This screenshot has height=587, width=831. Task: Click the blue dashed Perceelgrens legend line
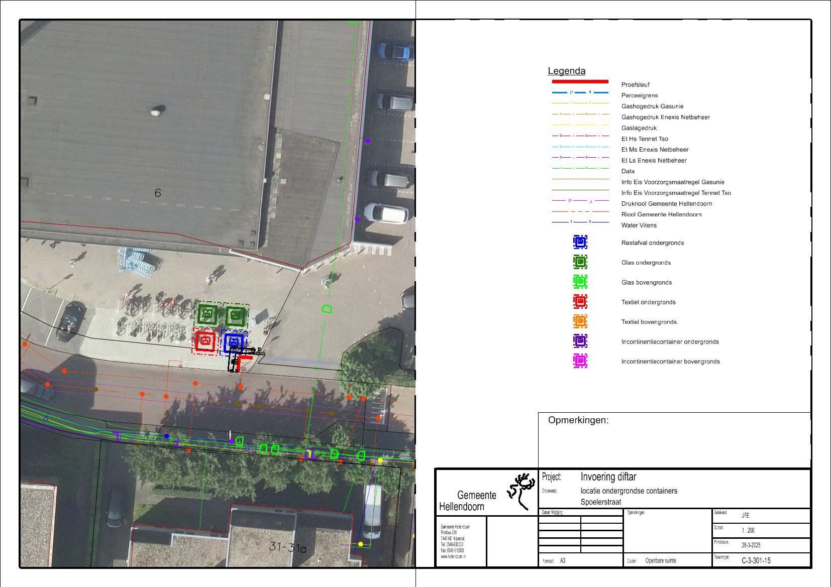(580, 93)
